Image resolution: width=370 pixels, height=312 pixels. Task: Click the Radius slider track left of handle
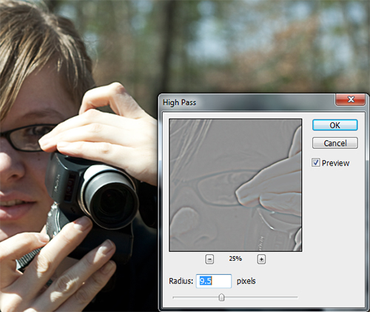tap(195, 297)
